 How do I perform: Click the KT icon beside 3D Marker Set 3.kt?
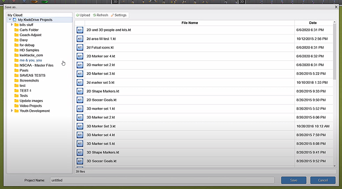80,126
